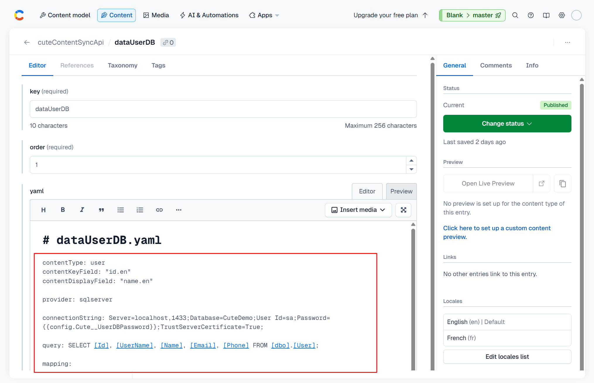594x383 pixels.
Task: Increase the order value with up arrow
Action: coord(411,161)
